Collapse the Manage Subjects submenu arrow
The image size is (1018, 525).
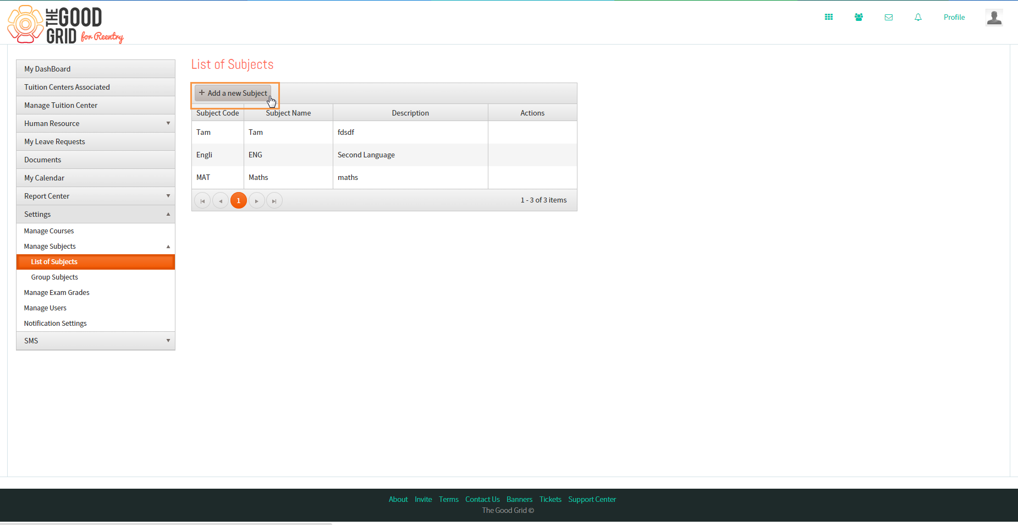168,247
